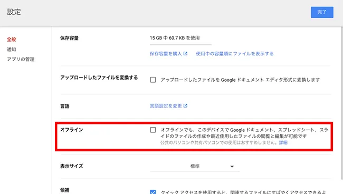
Task: Click the オフライン section label
Action: [x=72, y=130]
